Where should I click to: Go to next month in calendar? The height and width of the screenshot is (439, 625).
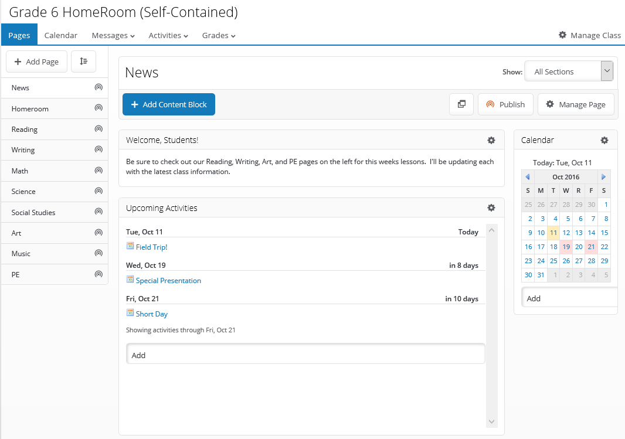coord(604,177)
